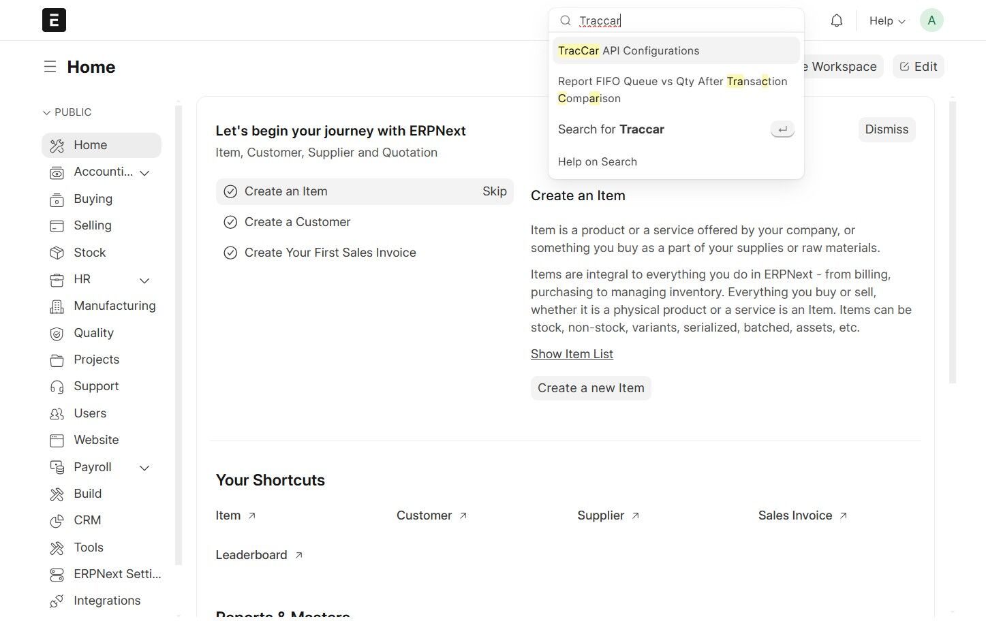Click the user avatar icon

[931, 20]
